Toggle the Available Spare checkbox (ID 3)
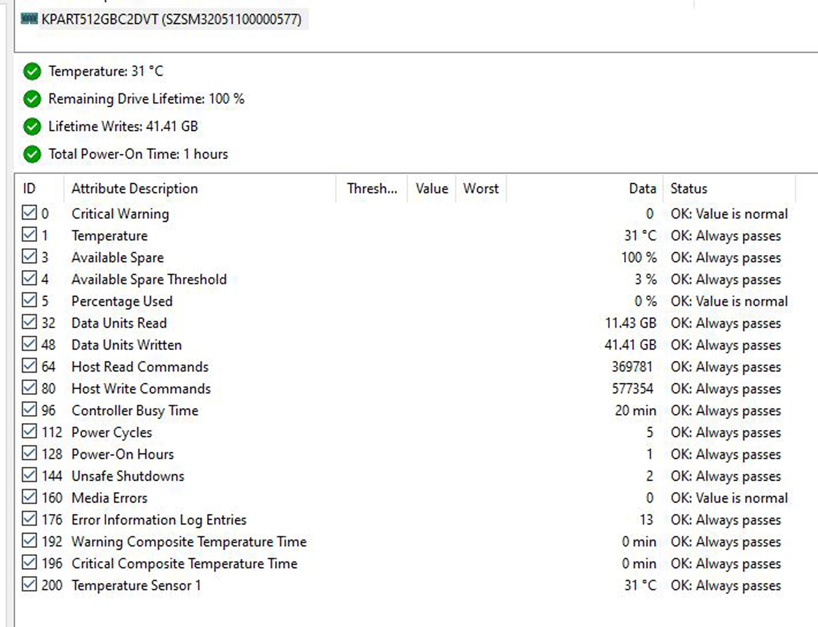Screen dimensions: 818x627 (29, 257)
